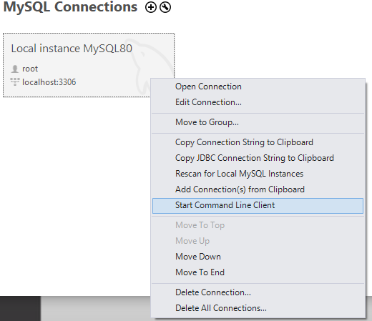The width and height of the screenshot is (372, 321).
Task: Click the localhost:3306 host text
Action: 49,82
